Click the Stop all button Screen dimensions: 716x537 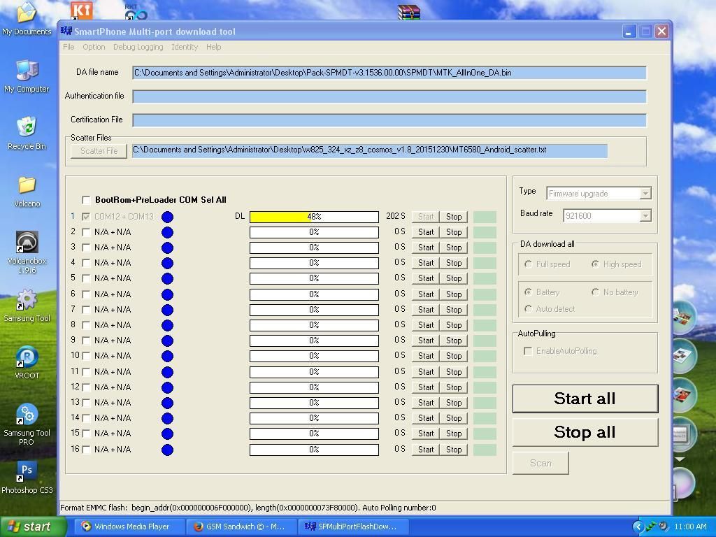point(585,432)
